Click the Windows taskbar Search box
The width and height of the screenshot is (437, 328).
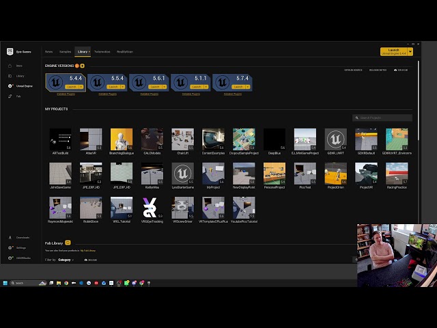point(28,283)
